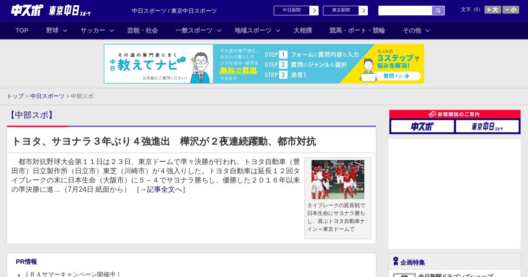Click the 記事全文へ link

(x=161, y=190)
